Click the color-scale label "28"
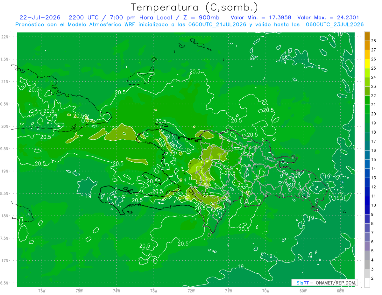This screenshot has width=382, height=295. coord(374,40)
